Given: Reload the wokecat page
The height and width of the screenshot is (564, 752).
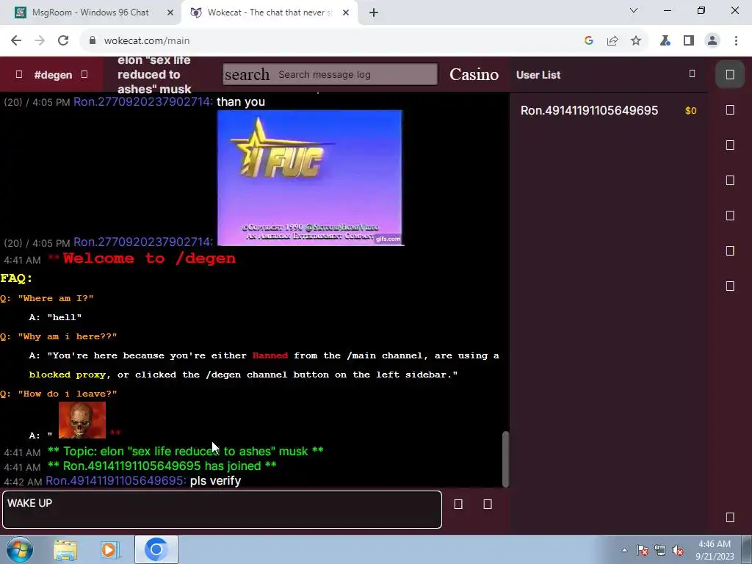Looking at the screenshot, I should tap(63, 41).
